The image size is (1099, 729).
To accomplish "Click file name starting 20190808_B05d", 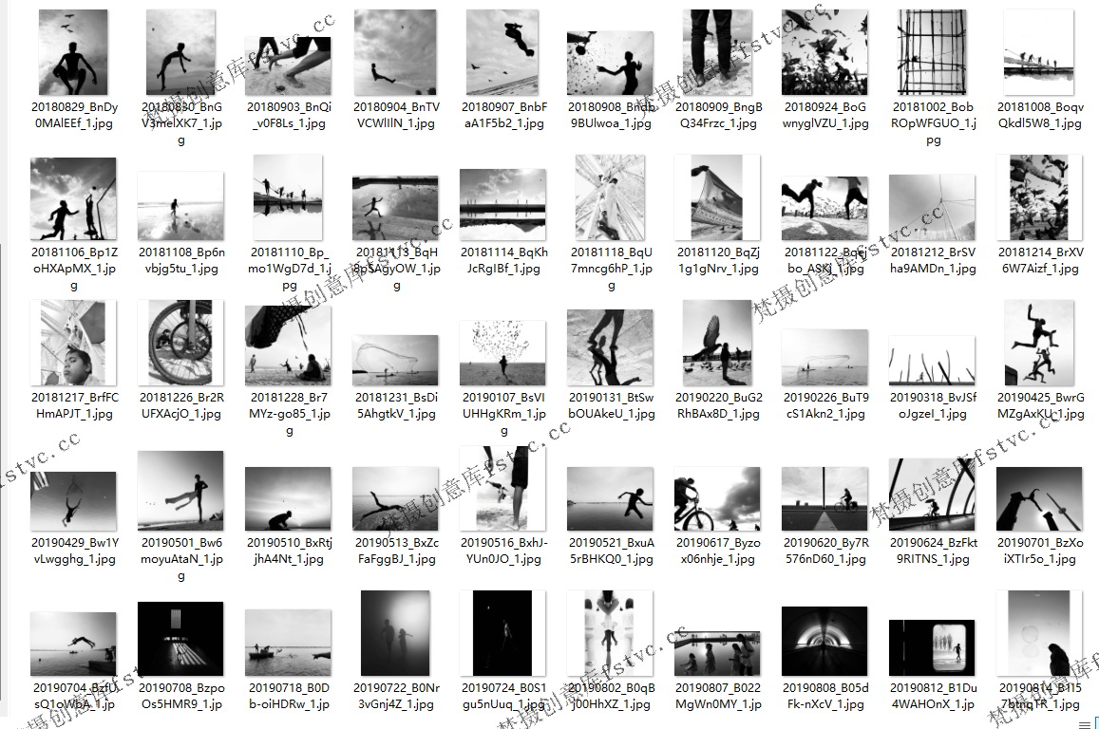I will click(824, 696).
